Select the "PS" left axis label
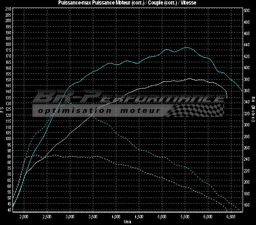 [2, 109]
